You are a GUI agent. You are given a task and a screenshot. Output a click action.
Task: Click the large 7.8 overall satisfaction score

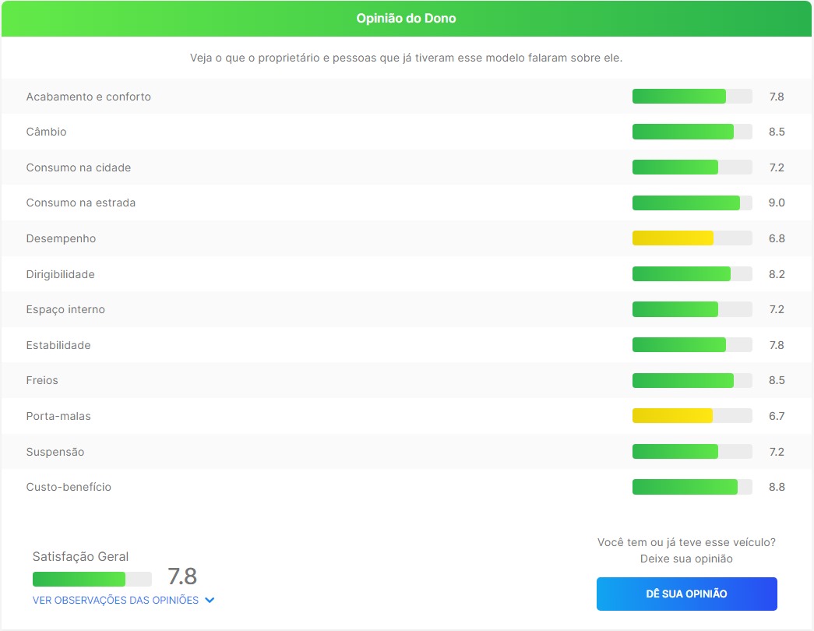(182, 576)
